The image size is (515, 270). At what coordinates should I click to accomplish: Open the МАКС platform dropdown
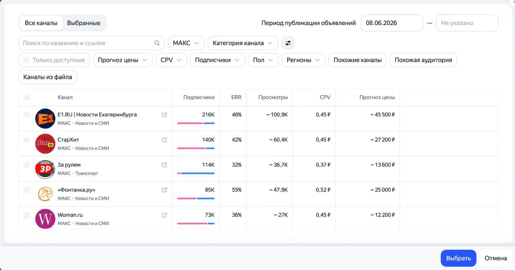coord(186,43)
